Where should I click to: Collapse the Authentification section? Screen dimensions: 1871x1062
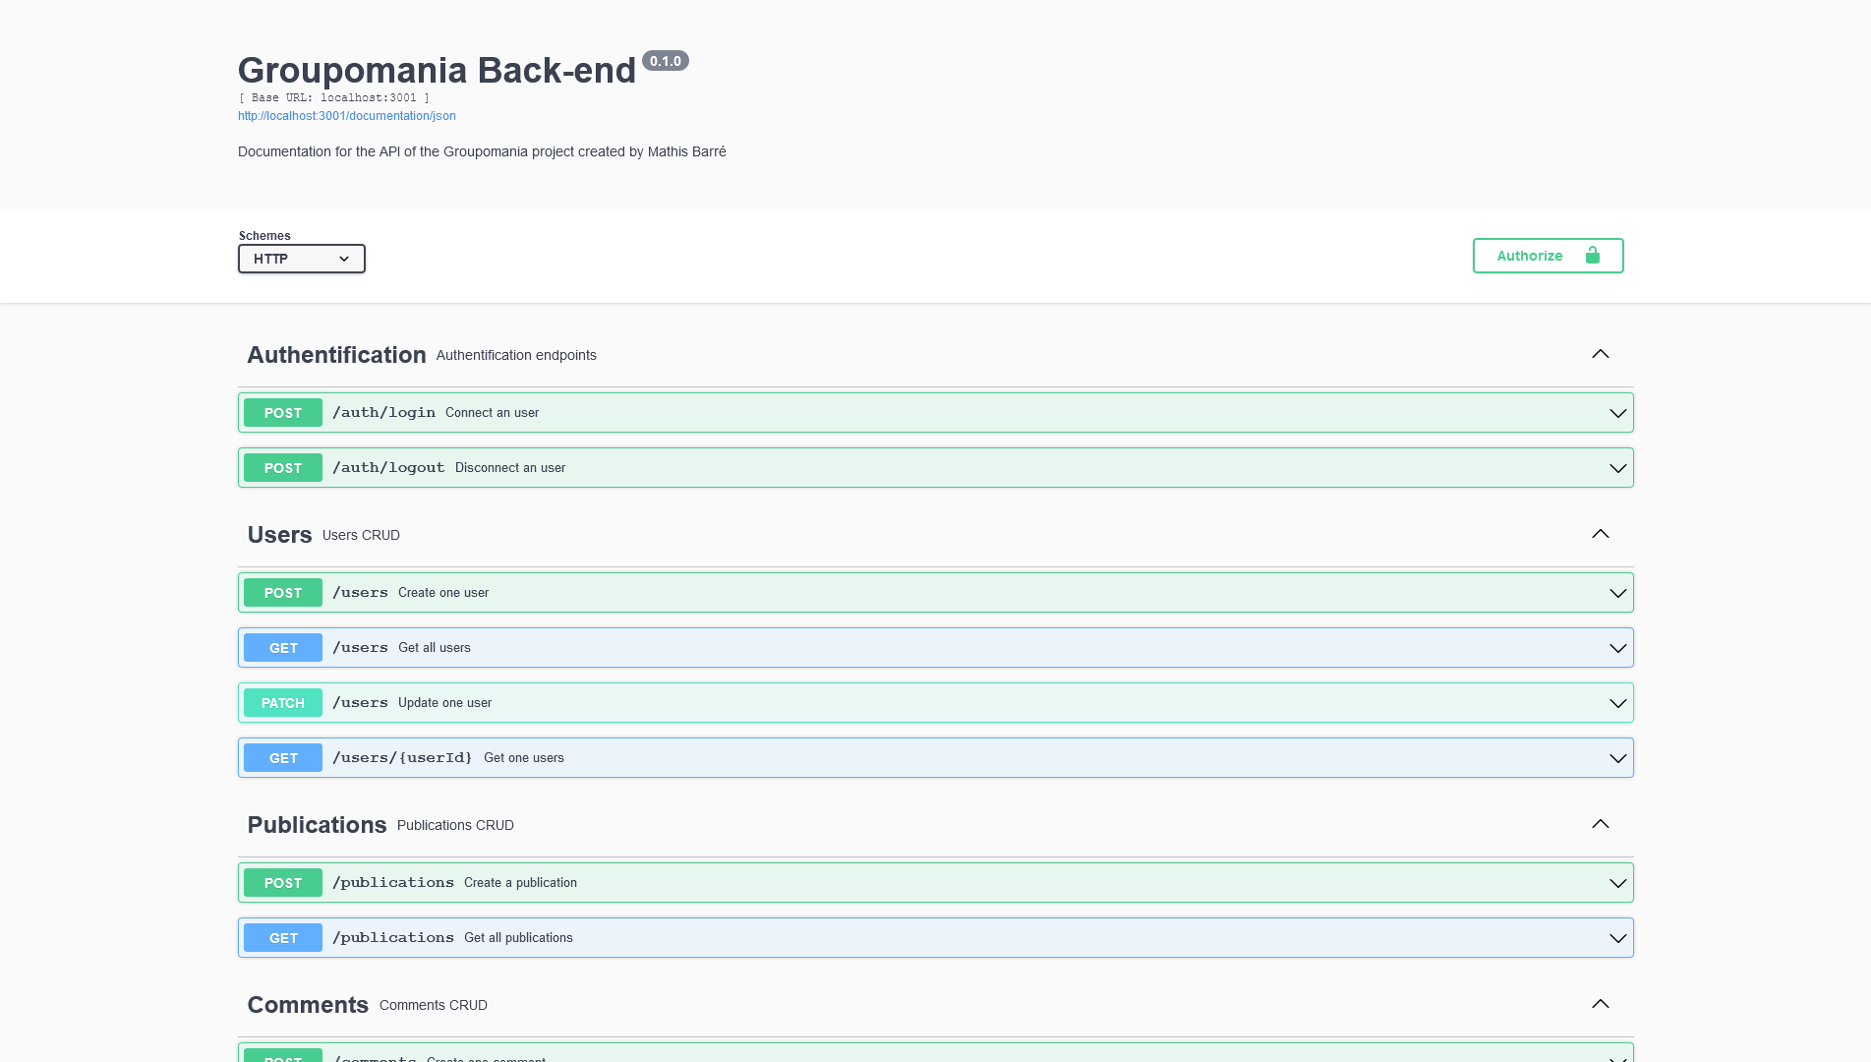pyautogui.click(x=1601, y=354)
